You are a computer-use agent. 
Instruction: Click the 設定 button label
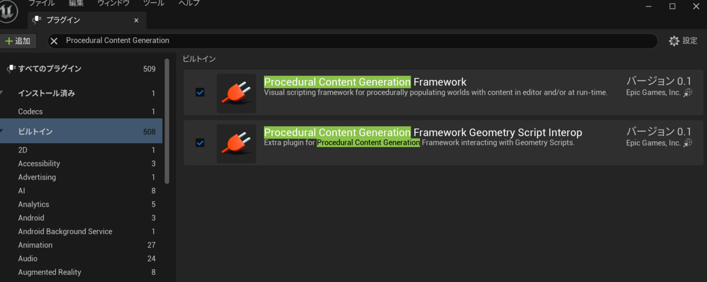[690, 41]
